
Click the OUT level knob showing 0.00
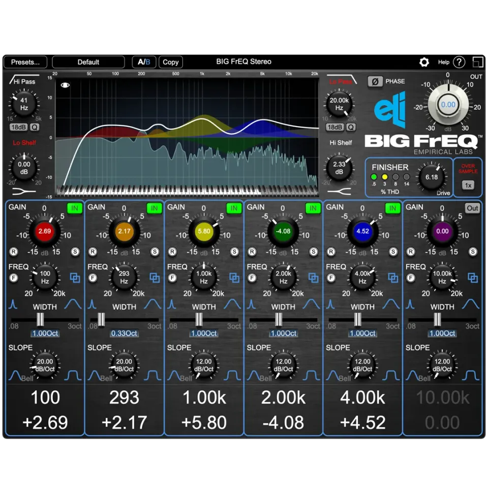[x=448, y=105]
